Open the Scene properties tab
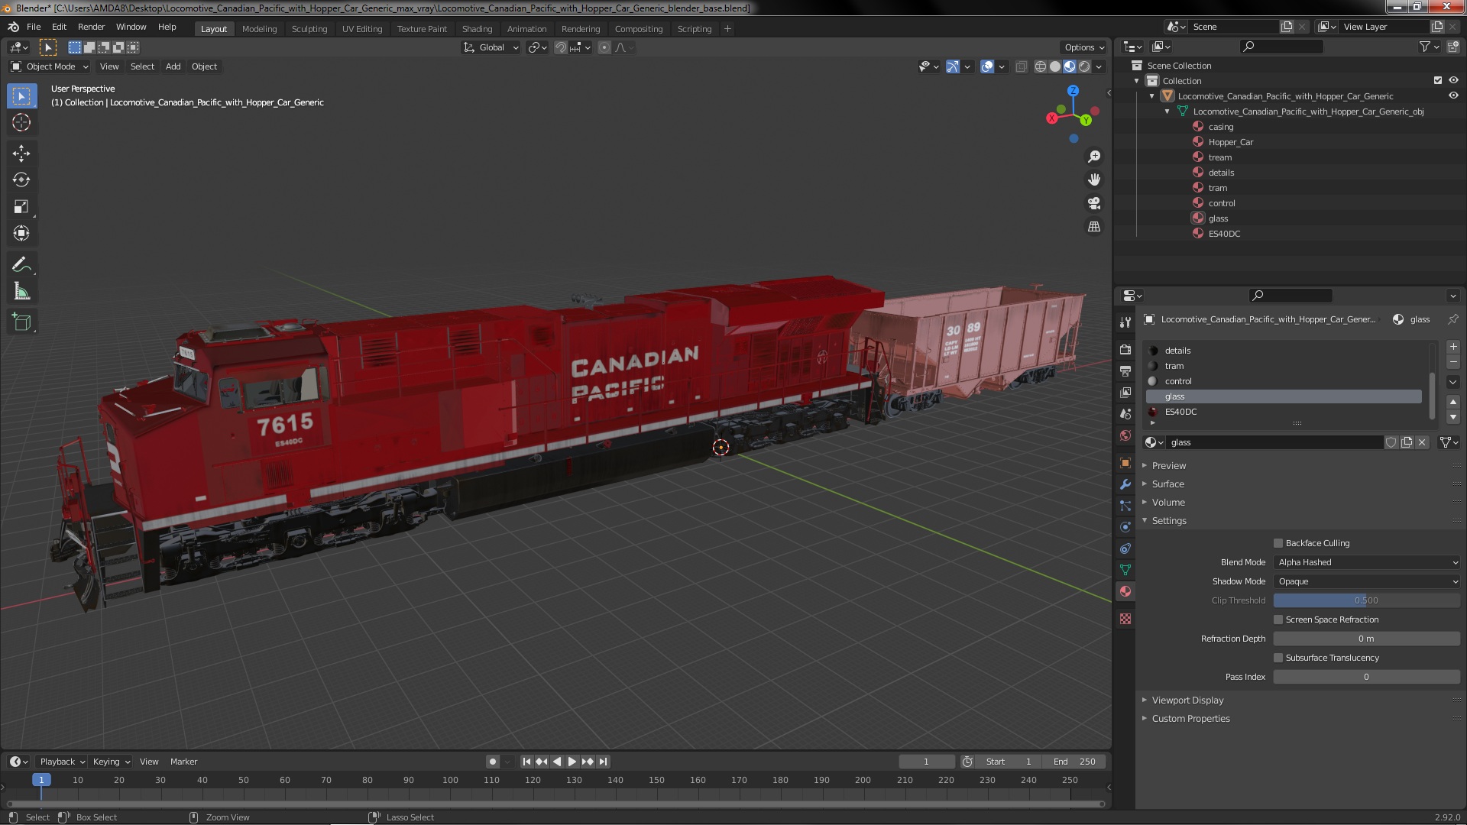The width and height of the screenshot is (1467, 825). [1125, 413]
